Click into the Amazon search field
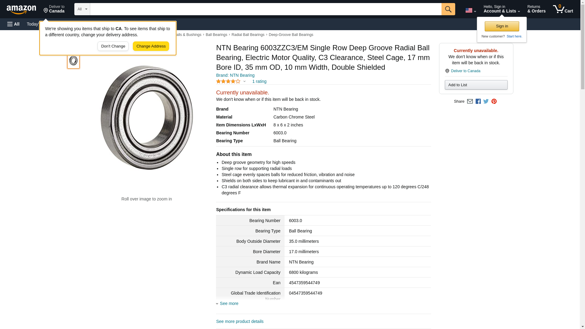 tap(265, 9)
